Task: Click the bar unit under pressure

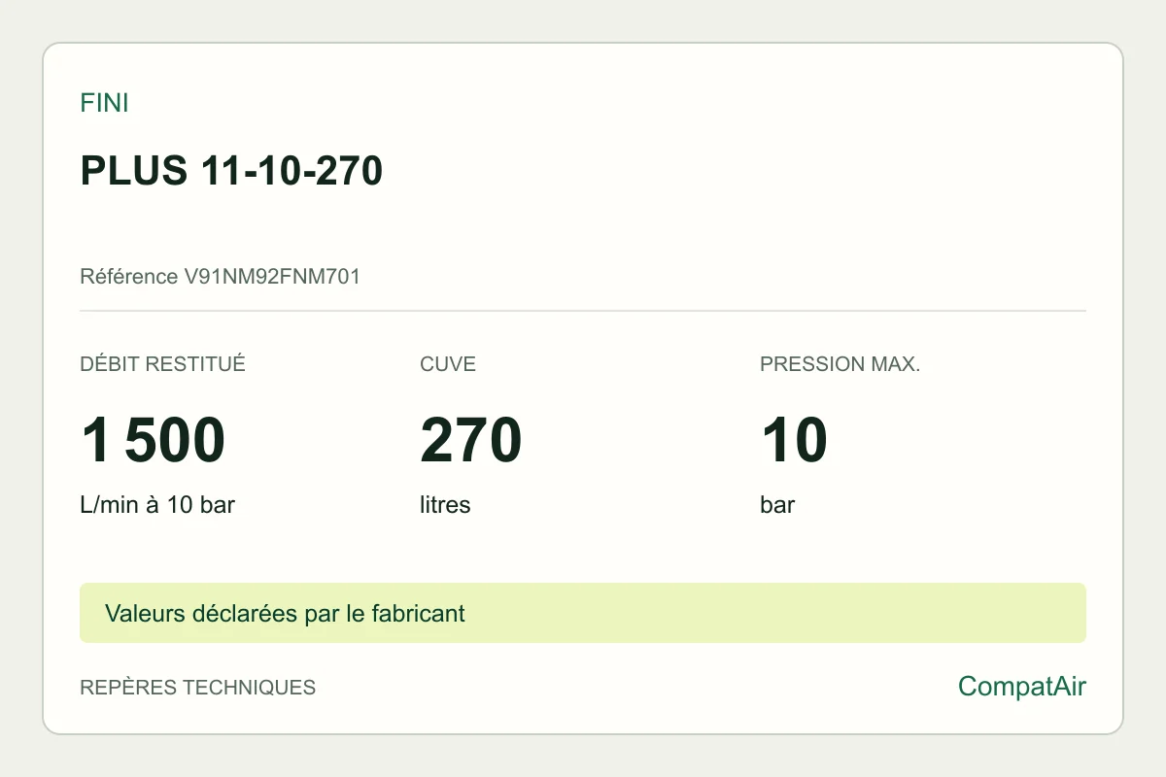Action: [777, 505]
